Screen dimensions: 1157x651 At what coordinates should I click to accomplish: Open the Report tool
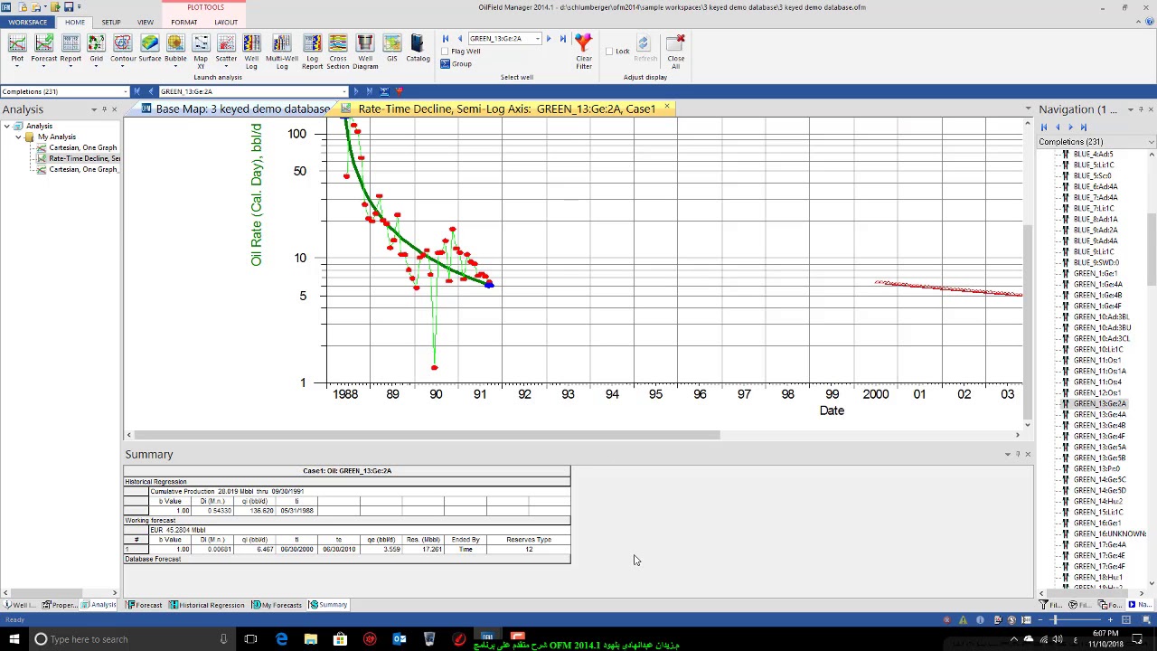(71, 49)
